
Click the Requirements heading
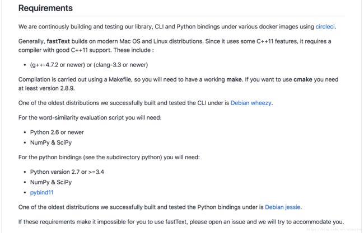pos(45,8)
